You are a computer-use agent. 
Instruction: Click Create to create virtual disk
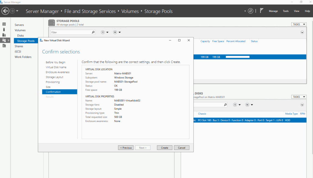pyautogui.click(x=164, y=148)
